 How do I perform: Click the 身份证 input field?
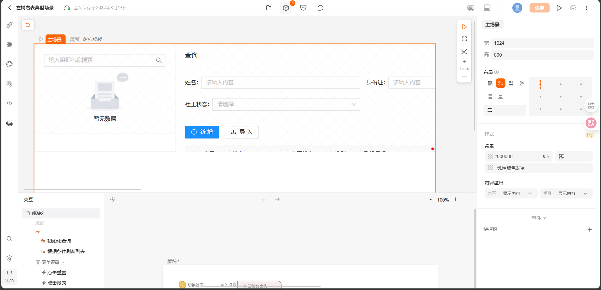pyautogui.click(x=412, y=82)
